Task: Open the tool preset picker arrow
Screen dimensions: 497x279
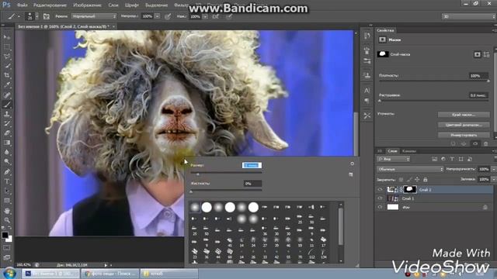Action: (19, 16)
